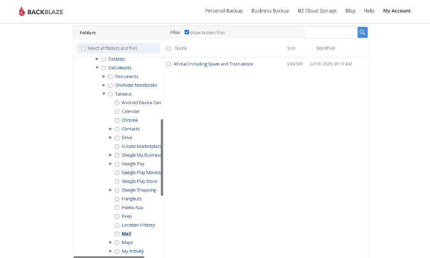Open the Android Device Con folder
The image size is (430, 258).
click(x=141, y=102)
